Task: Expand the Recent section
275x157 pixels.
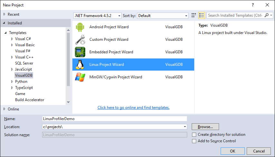Action: coord(5,14)
